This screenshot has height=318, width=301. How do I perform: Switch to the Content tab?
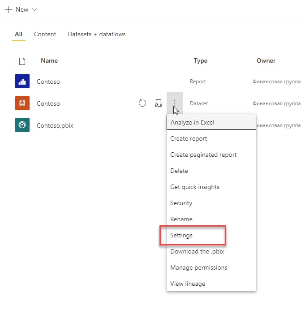[45, 34]
